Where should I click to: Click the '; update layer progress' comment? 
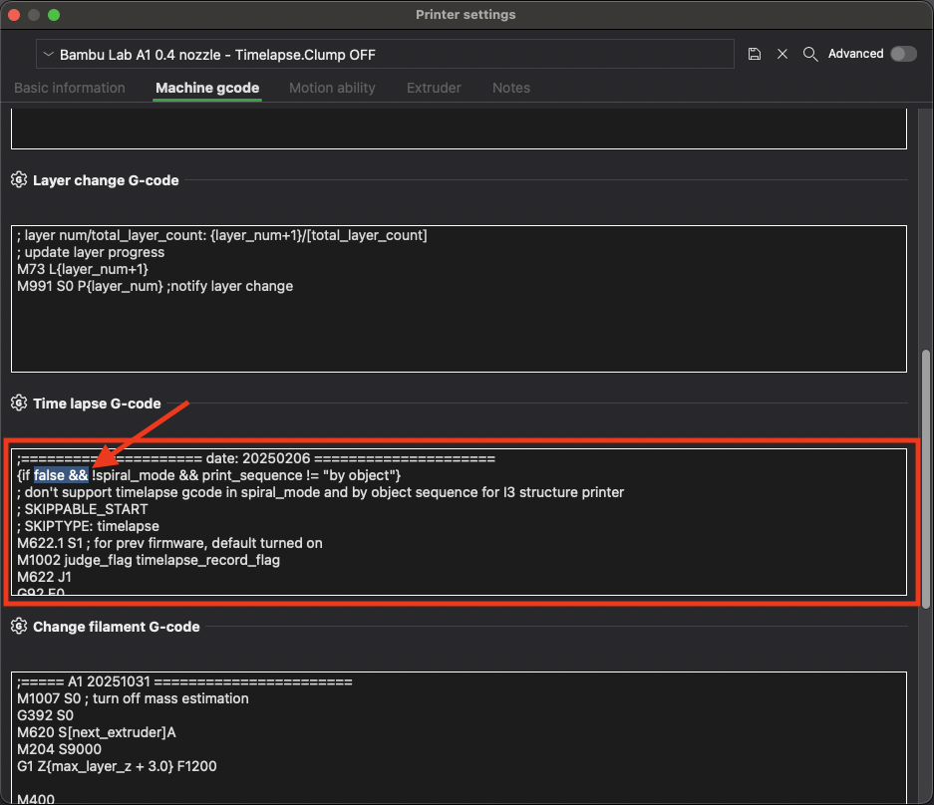[91, 252]
